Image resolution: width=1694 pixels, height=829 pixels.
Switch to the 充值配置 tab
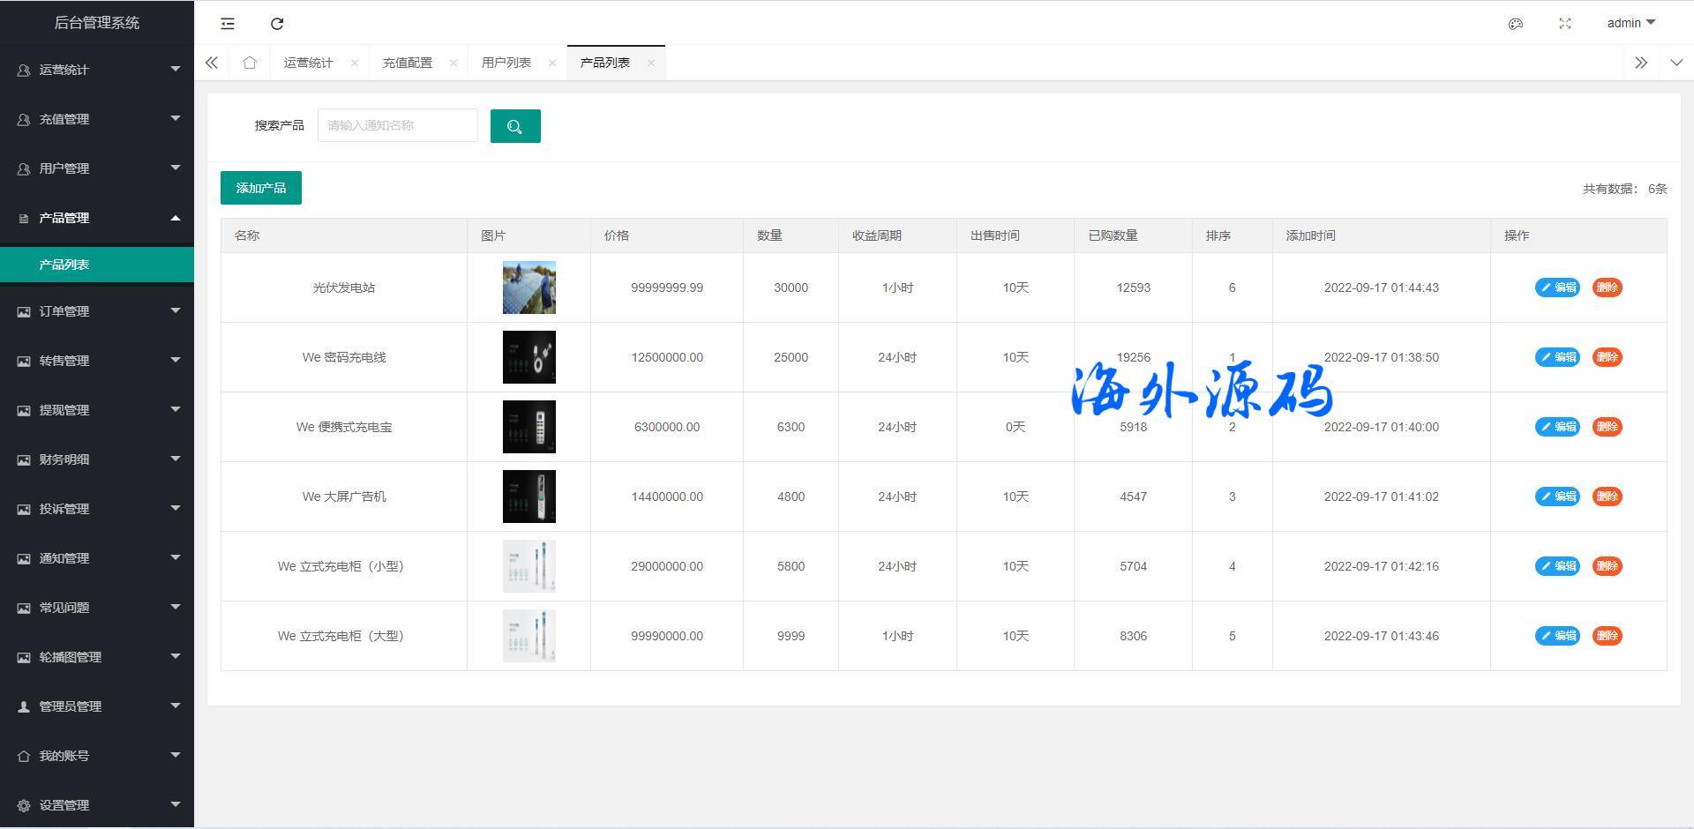point(407,63)
